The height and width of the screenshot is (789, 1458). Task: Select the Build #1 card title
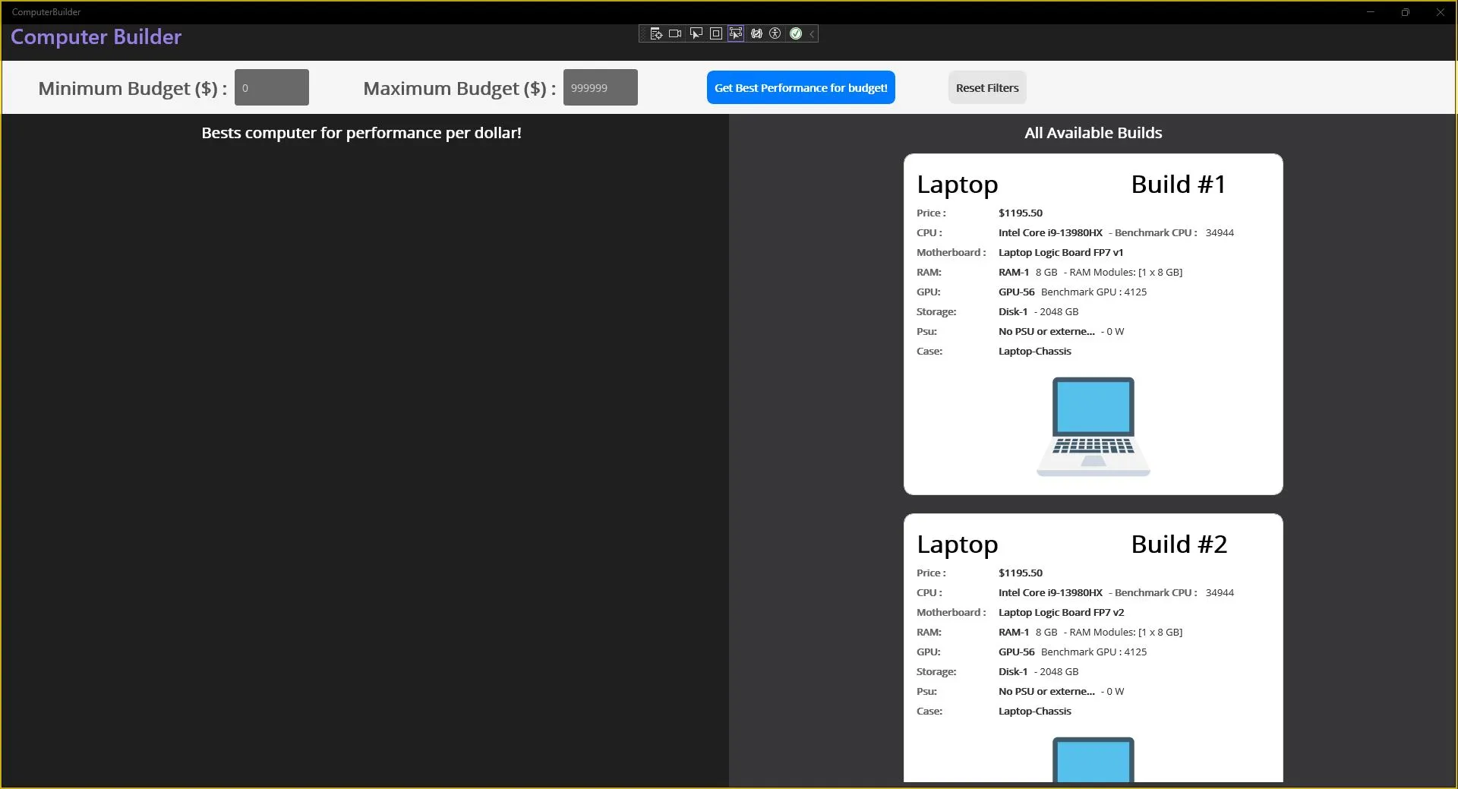(x=1178, y=185)
